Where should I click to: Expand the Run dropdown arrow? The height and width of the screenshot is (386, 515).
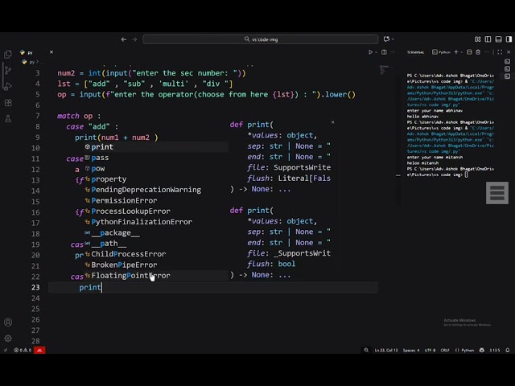click(x=376, y=52)
